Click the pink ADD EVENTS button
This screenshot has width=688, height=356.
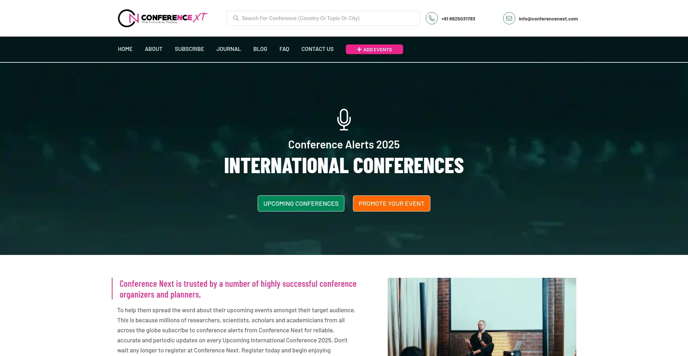pos(374,49)
